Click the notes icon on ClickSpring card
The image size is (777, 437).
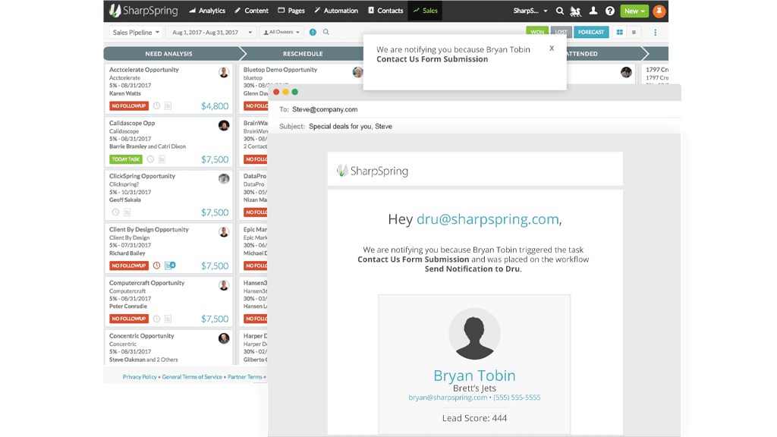[x=127, y=212]
